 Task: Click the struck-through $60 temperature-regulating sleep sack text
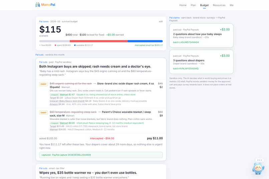[73, 112]
